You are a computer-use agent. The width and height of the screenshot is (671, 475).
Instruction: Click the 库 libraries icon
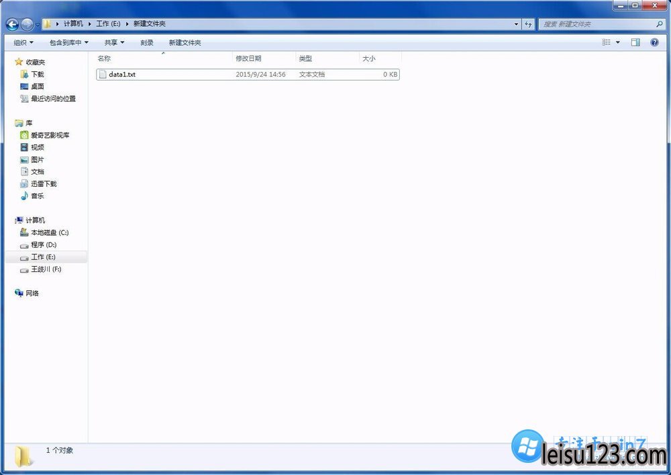point(18,123)
